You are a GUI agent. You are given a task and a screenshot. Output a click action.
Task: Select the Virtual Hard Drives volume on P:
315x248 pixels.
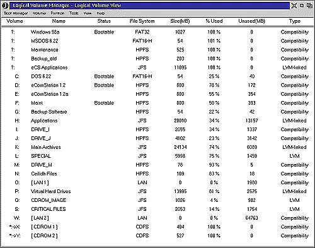click(157, 191)
